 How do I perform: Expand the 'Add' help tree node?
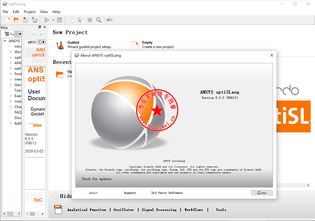10,123
